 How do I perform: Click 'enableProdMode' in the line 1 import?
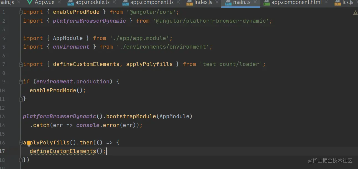pos(76,12)
